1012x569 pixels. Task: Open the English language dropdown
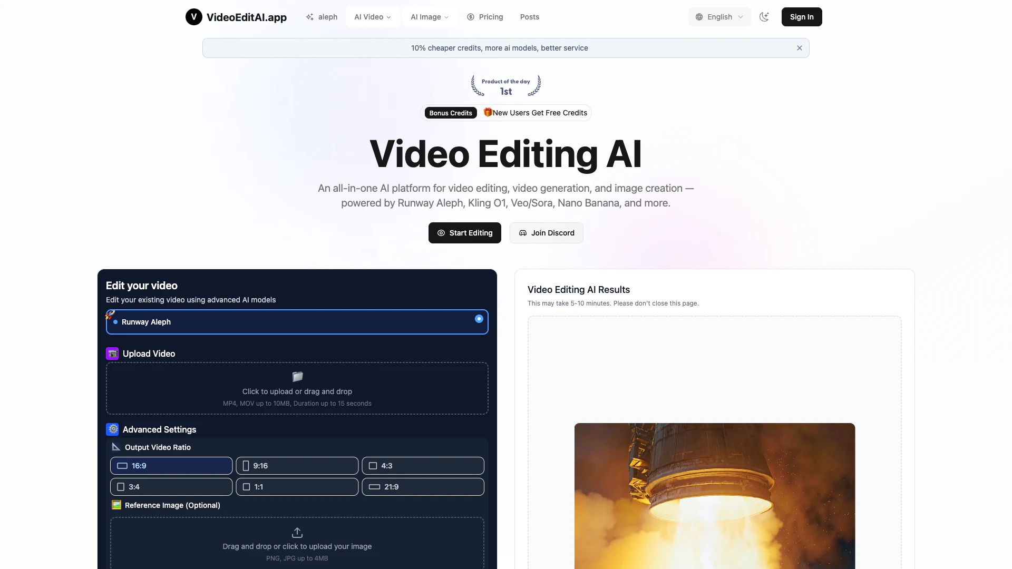point(719,17)
